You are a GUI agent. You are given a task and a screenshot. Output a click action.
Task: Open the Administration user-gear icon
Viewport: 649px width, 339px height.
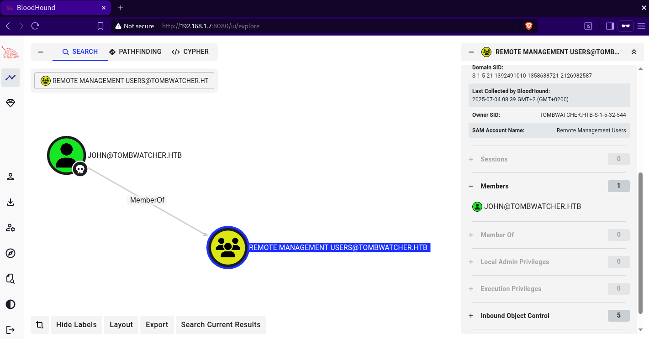(x=11, y=228)
